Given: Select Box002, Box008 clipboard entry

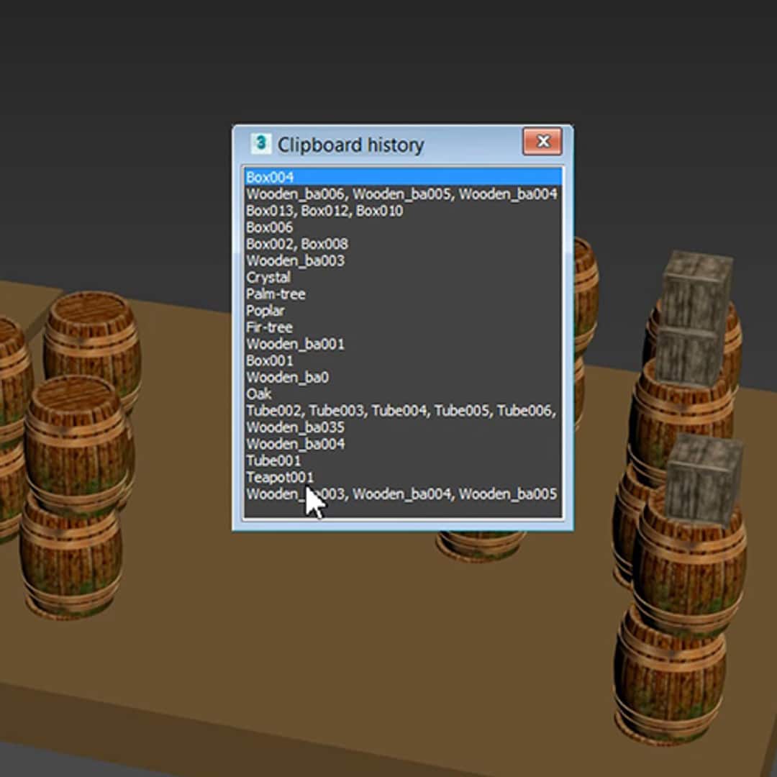Looking at the screenshot, I should (x=403, y=244).
